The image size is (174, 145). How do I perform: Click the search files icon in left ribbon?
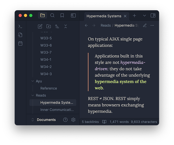20,35
